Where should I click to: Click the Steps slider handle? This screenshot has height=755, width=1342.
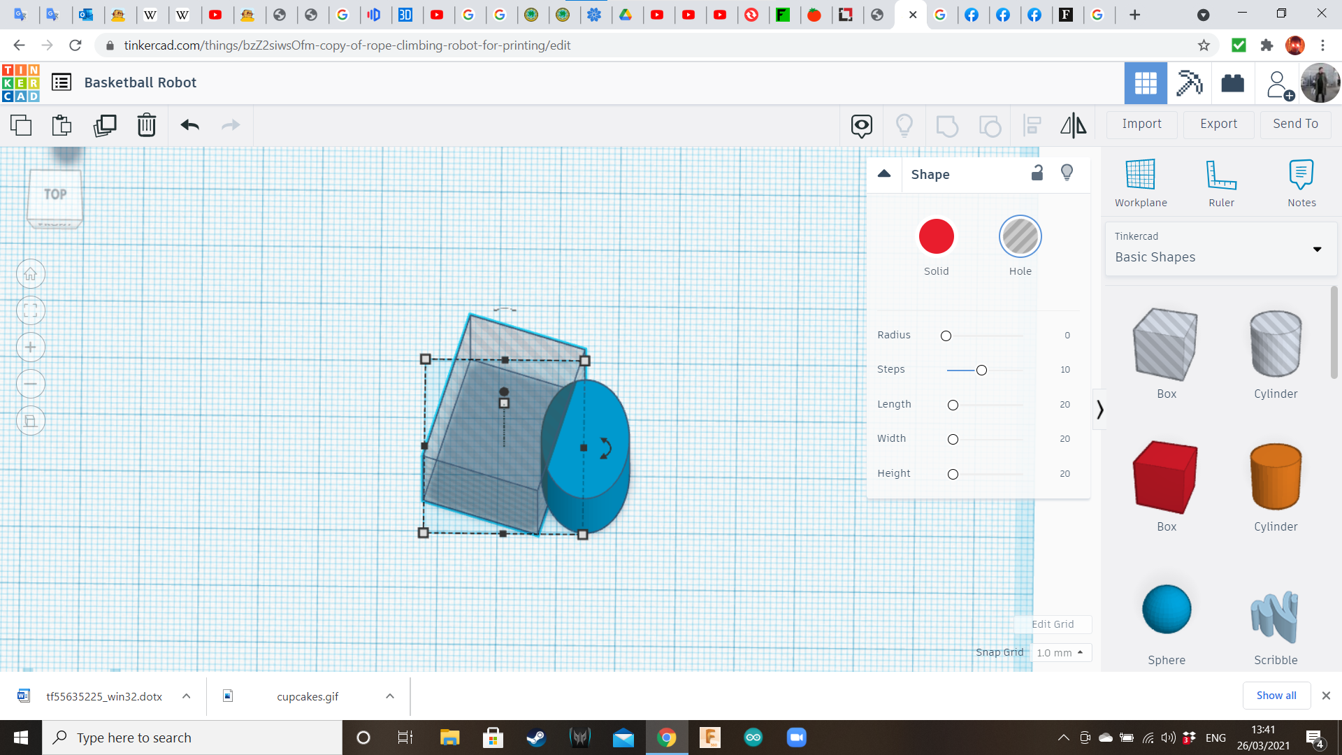[981, 370]
